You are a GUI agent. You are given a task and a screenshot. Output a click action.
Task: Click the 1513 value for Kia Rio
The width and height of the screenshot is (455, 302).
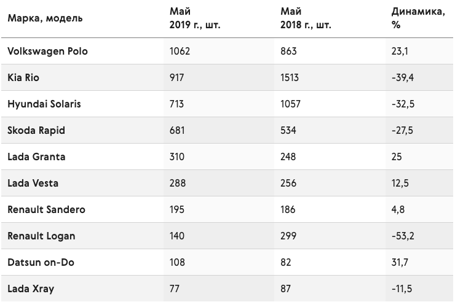(290, 77)
